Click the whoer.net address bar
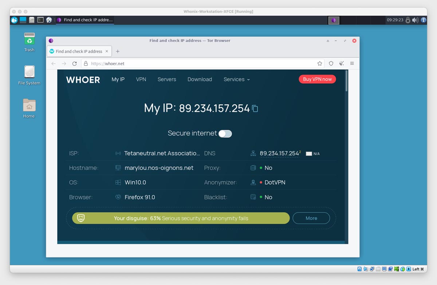 (x=202, y=63)
